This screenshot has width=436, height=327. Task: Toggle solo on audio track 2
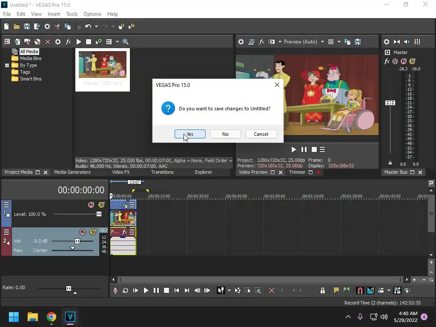tap(92, 232)
